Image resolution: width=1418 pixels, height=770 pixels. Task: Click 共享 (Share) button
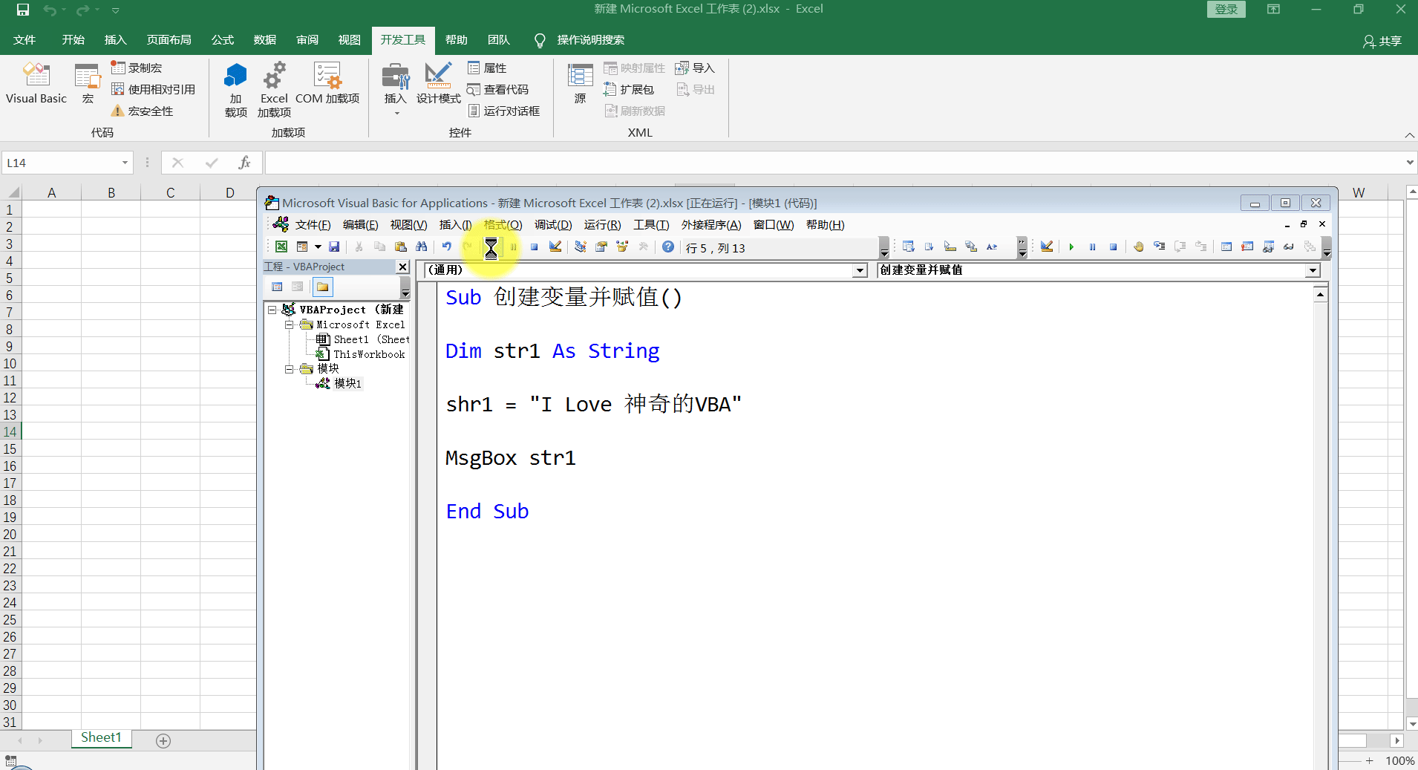[x=1382, y=41]
